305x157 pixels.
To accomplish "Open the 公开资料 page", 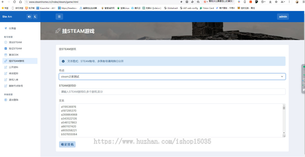I will pyautogui.click(x=20, y=67).
